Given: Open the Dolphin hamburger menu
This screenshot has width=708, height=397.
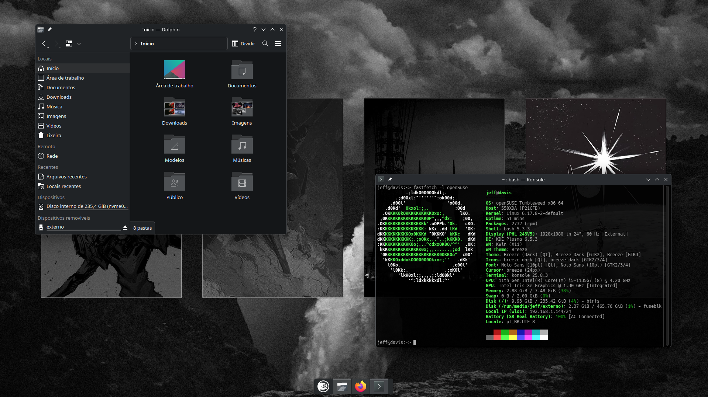Looking at the screenshot, I should (278, 43).
